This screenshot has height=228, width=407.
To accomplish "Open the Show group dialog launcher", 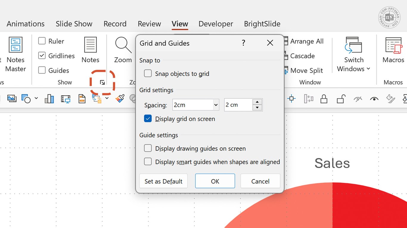I will point(102,83).
